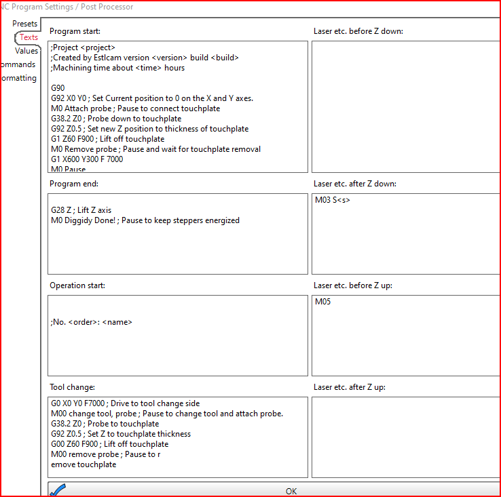Click the 'M00 remove probe' line
The width and height of the screenshot is (501, 497).
[105, 454]
